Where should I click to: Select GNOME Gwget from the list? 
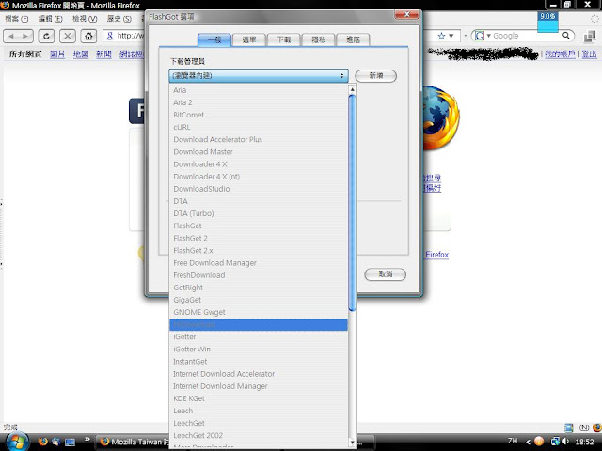click(x=259, y=312)
